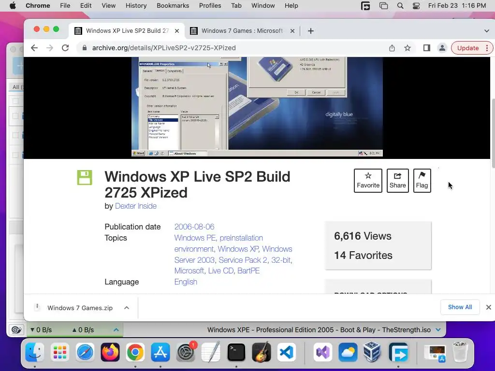Open the BartPE topic link
Screen dimensions: 495x371
[x=248, y=271]
